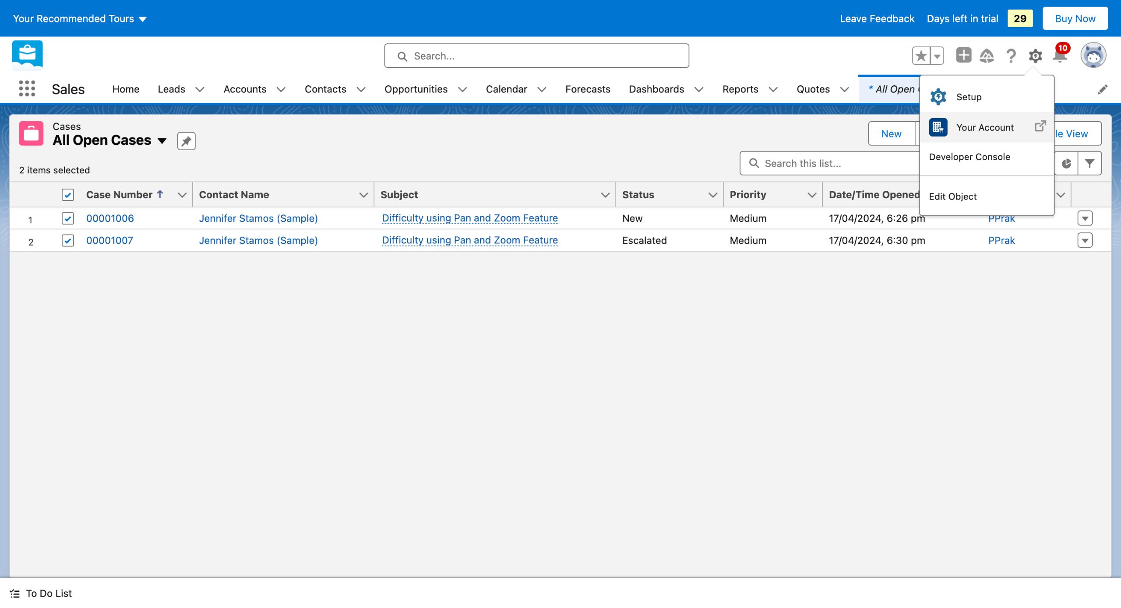Pin the All Open Cases list view
The image size is (1121, 608).
(x=186, y=141)
